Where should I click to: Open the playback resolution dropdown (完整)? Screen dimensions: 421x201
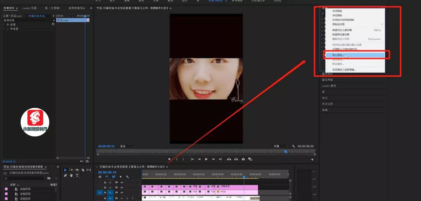281,146
